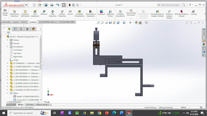Switch to 3D Views bottom tab
This screenshot has width=207, height=116.
click(30, 105)
